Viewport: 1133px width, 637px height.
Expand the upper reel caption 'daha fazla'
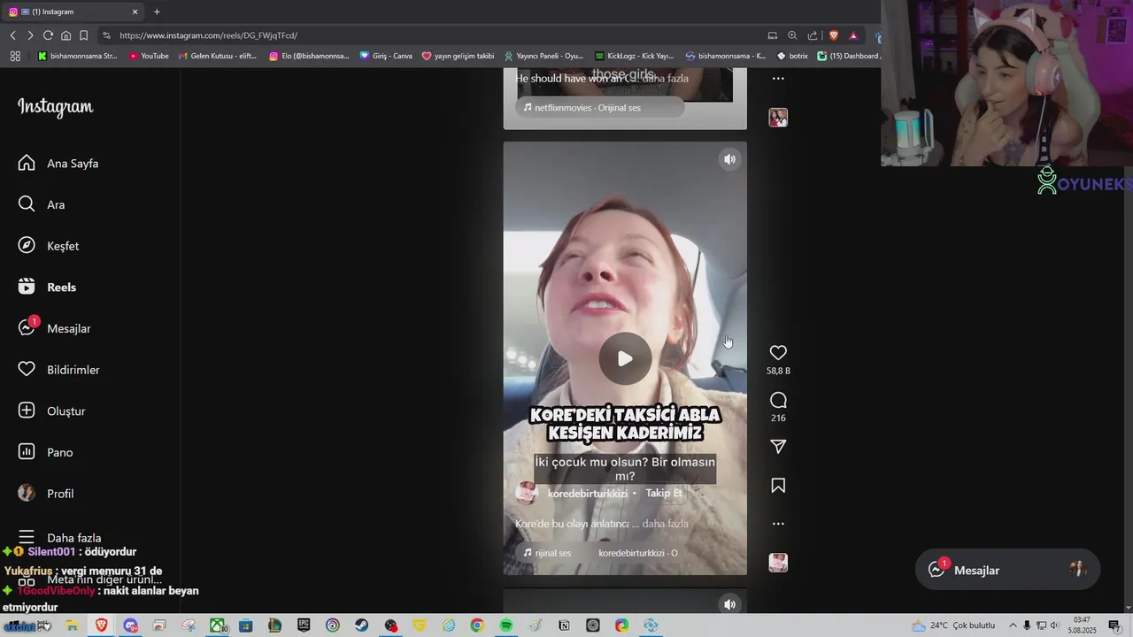tap(665, 79)
